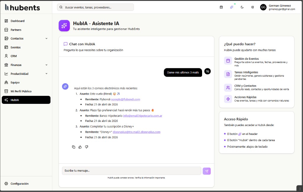Select the Acciones Rápidas lightning icon
This screenshot has height=192, width=303.
pos(228,99)
